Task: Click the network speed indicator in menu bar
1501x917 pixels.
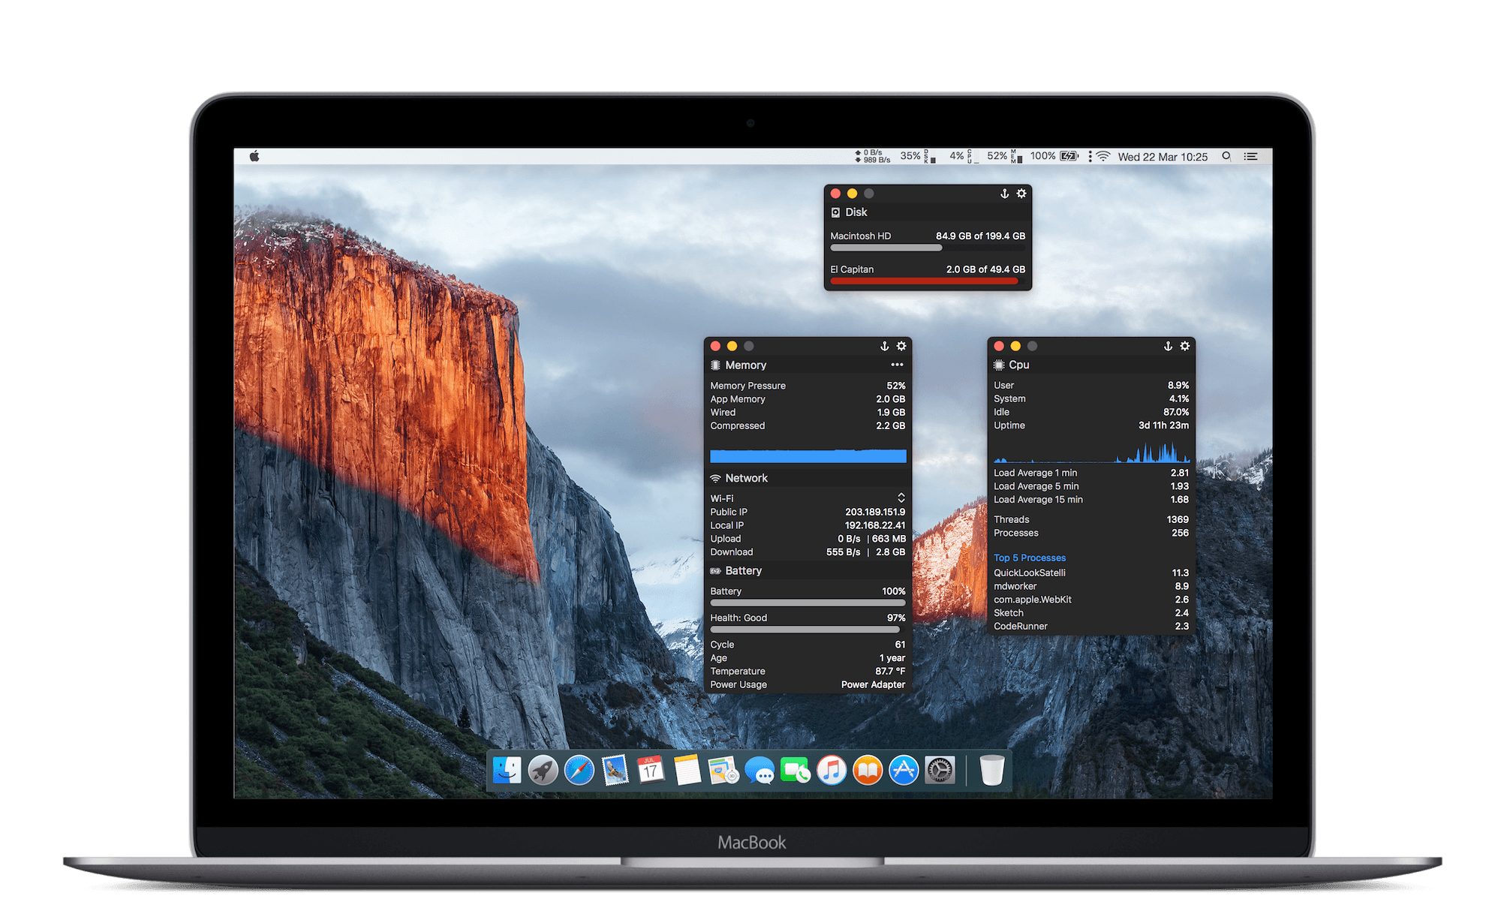Action: [872, 156]
